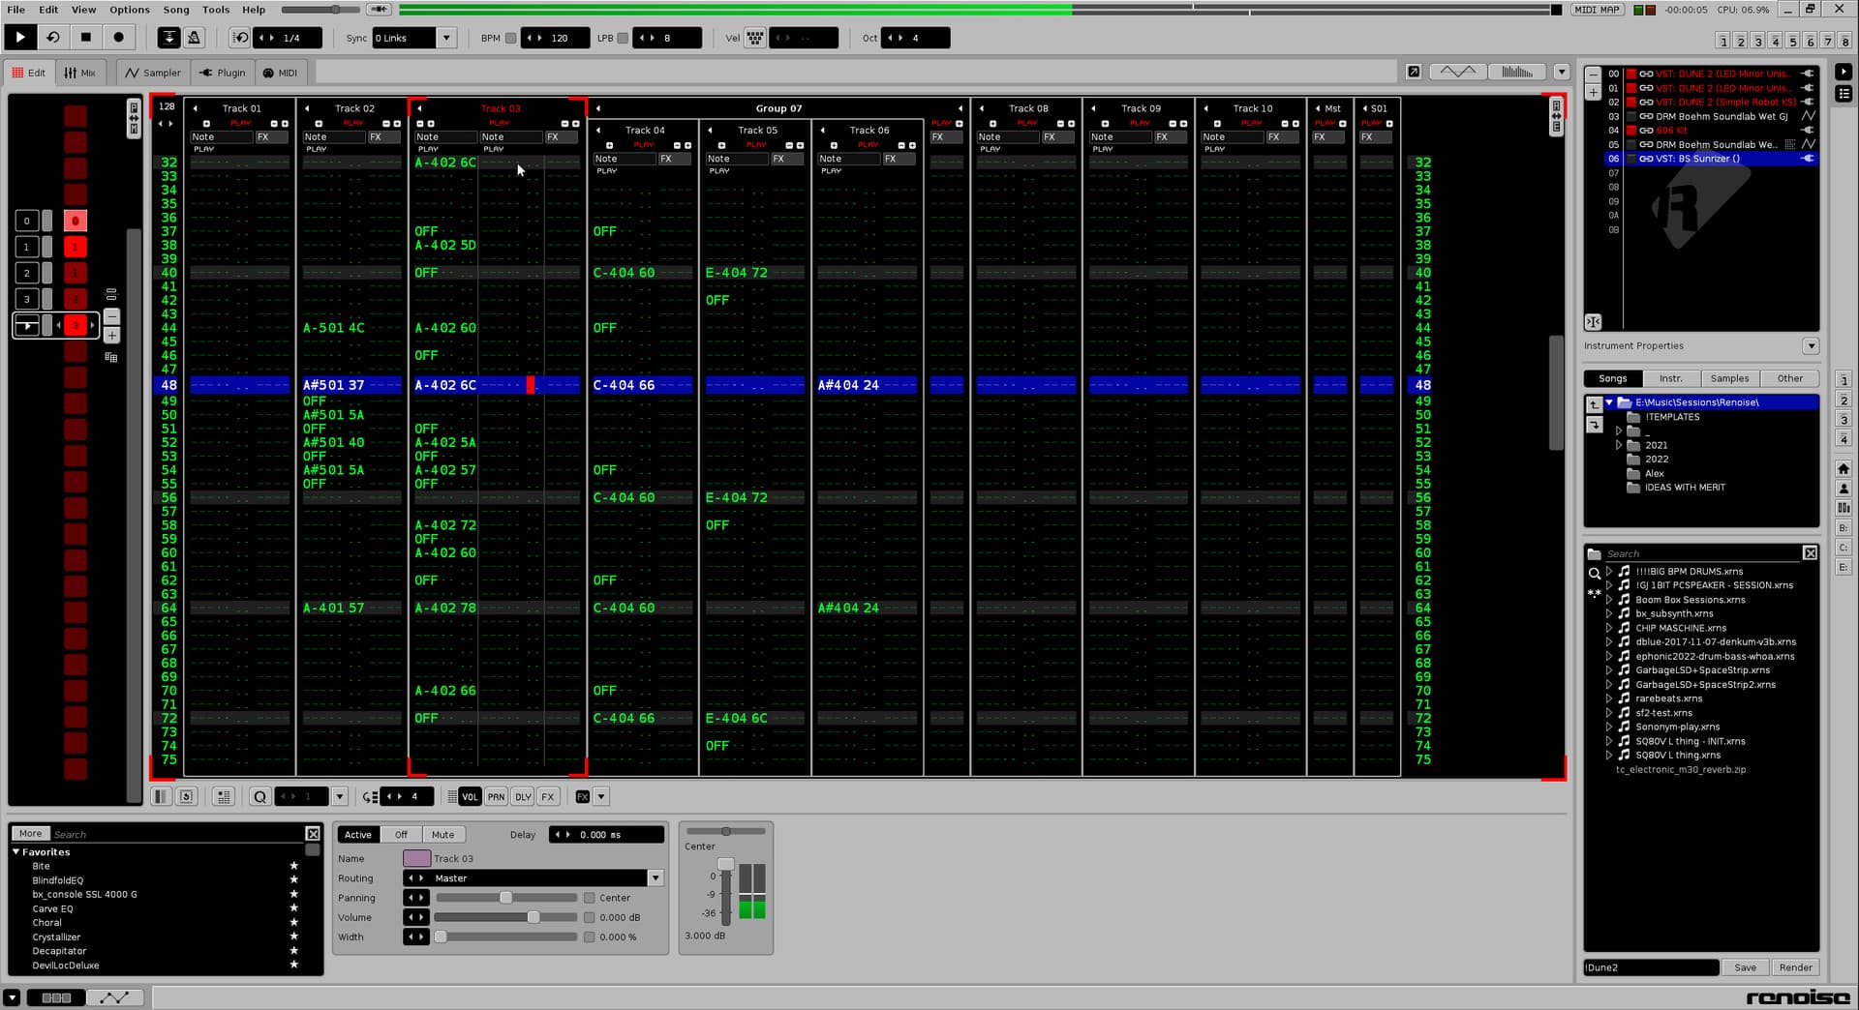Open the Sync links dropdown
The height and width of the screenshot is (1010, 1859).
pyautogui.click(x=445, y=38)
